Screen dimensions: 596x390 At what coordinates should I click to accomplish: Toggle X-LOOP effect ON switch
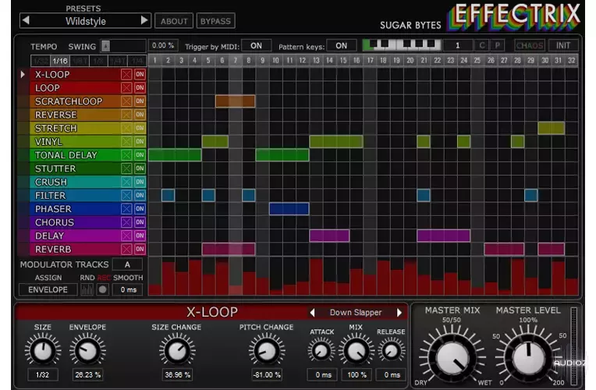(x=140, y=75)
